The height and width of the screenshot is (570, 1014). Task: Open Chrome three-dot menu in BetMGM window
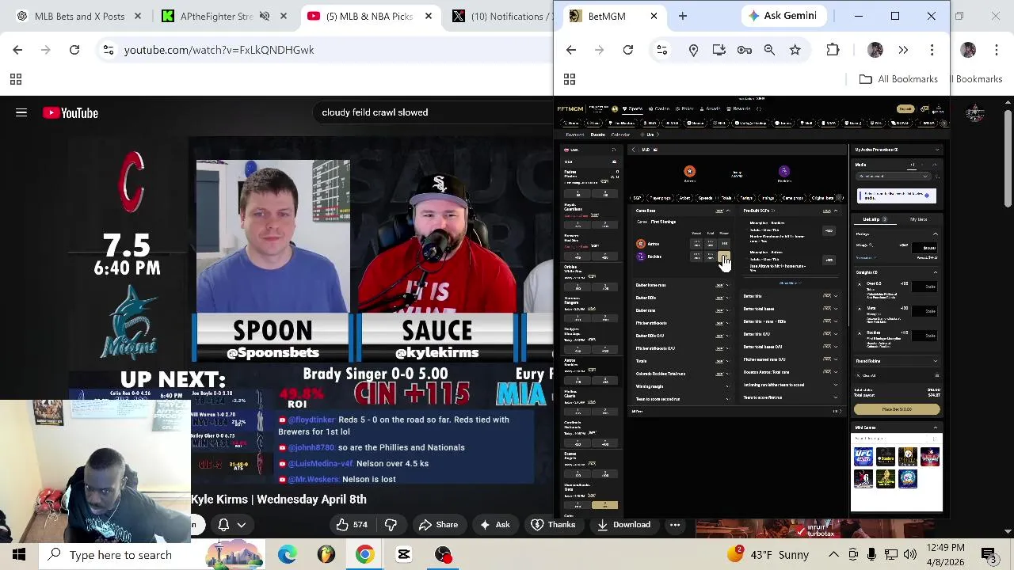(932, 50)
